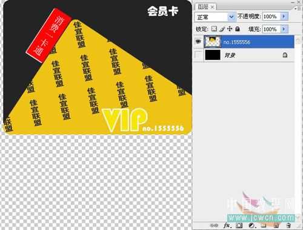Show the 背景 layer
Image resolution: width=303 pixels, height=230 pixels.
198,55
